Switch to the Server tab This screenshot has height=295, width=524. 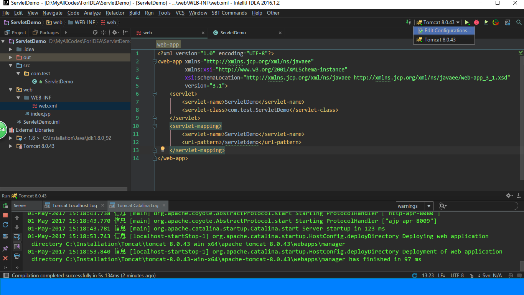click(20, 206)
